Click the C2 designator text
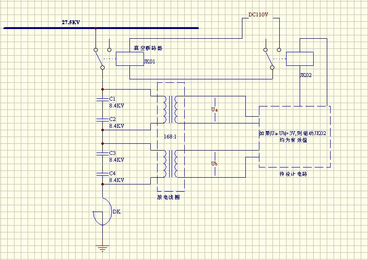Image resolution: width=368 pixels, height=260 pixels. point(112,119)
